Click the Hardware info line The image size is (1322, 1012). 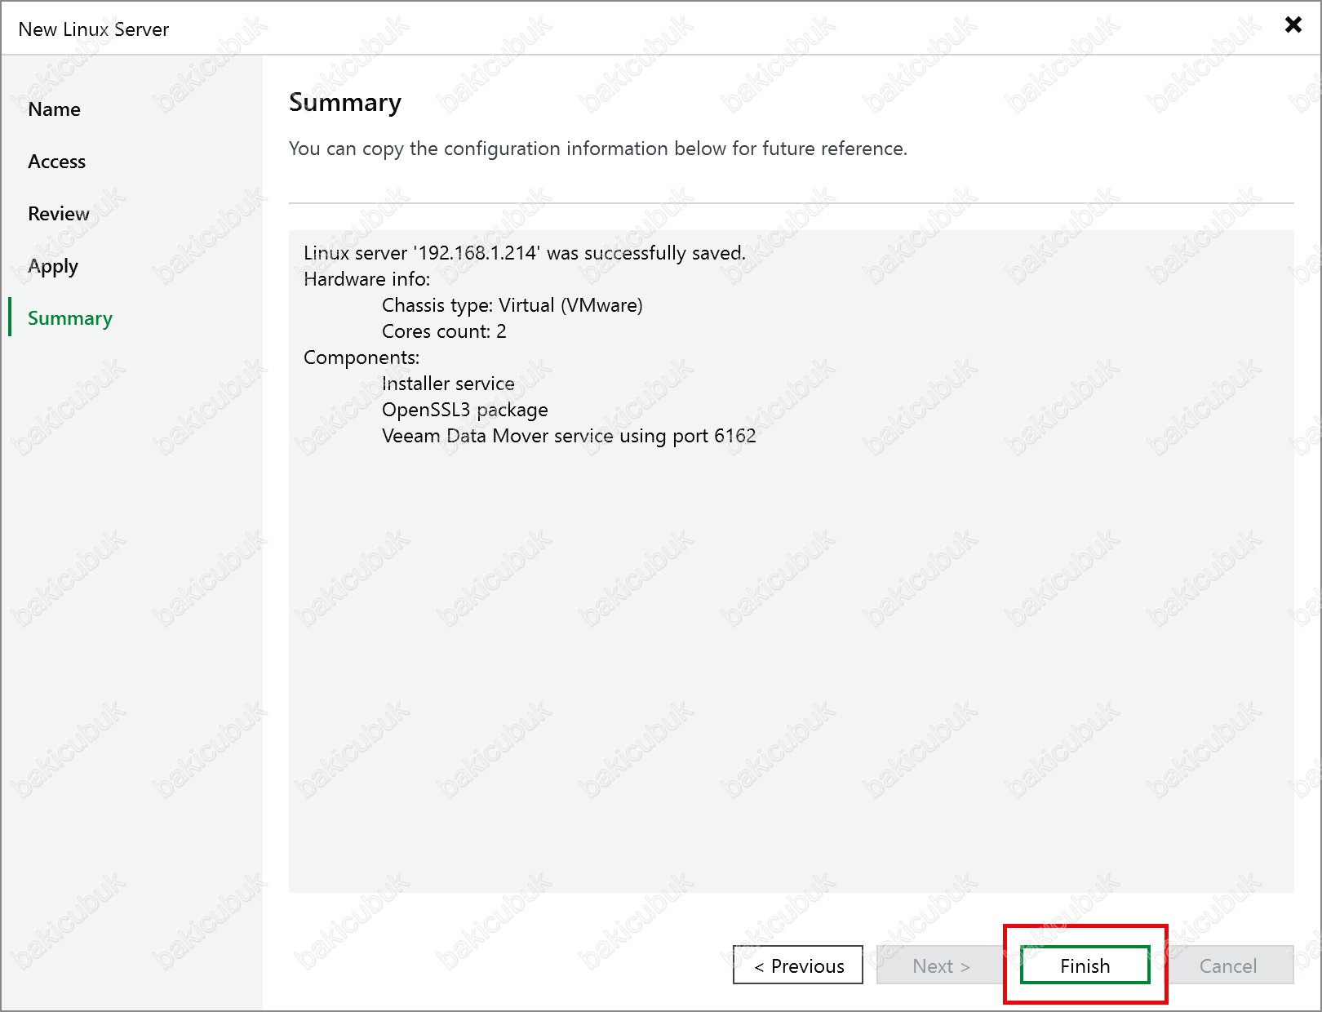click(x=366, y=279)
